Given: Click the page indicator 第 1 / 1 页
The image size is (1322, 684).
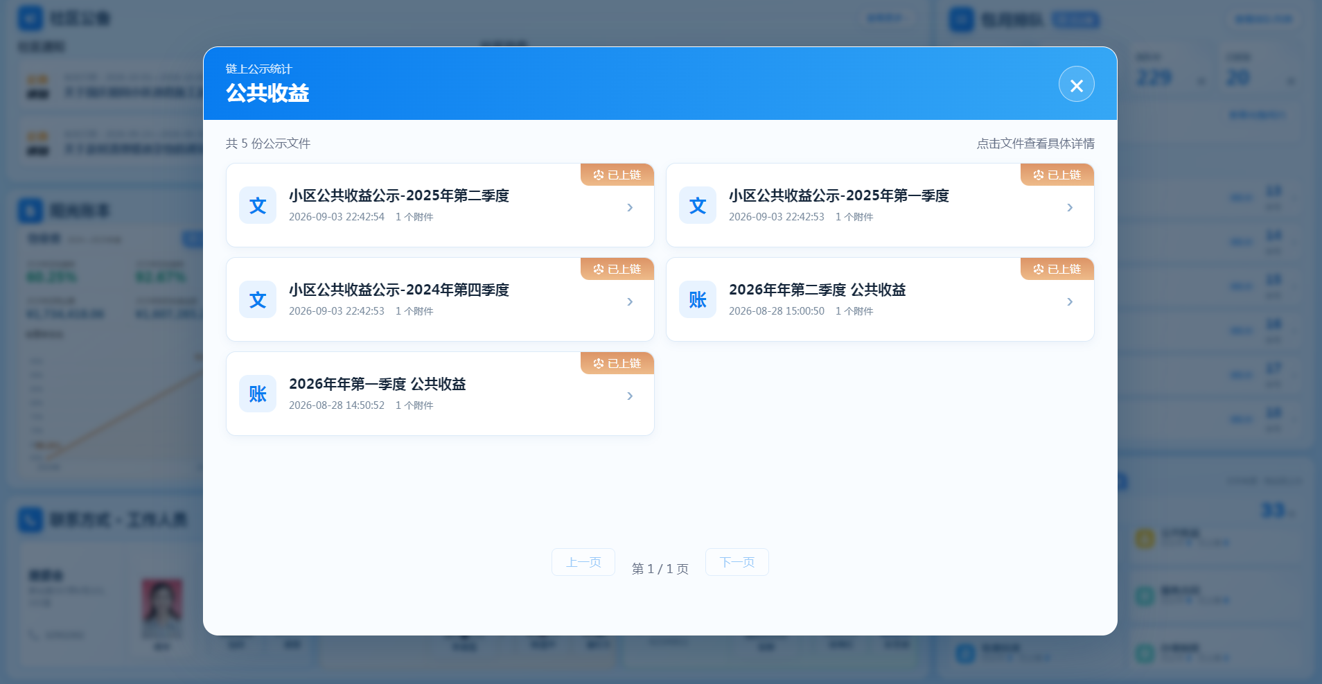Looking at the screenshot, I should 660,569.
